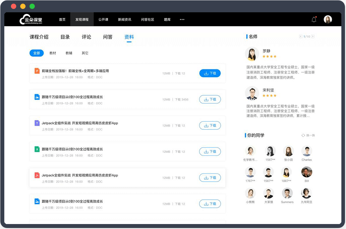Select the 发现课程 nav item
Viewport: 346px width, 229px height.
pyautogui.click(x=82, y=20)
